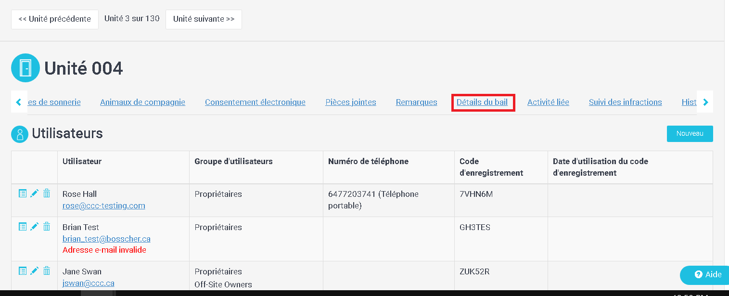Click Propriétaires in Rose Hall row

click(218, 194)
